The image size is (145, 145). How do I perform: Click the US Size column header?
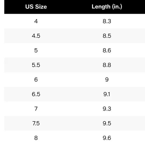tap(36, 7)
